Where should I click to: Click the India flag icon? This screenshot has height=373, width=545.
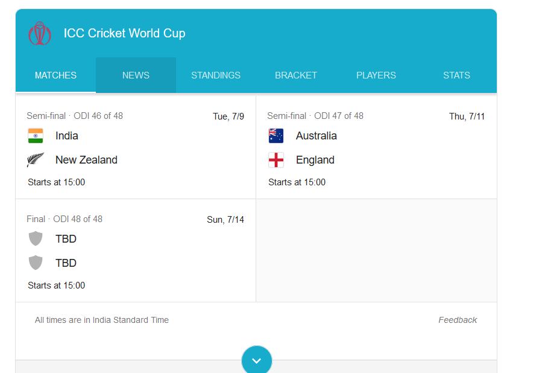coord(36,136)
